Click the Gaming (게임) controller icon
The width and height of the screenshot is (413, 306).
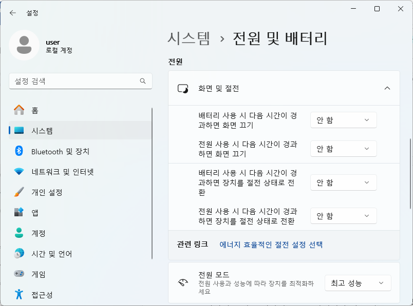[x=19, y=274]
